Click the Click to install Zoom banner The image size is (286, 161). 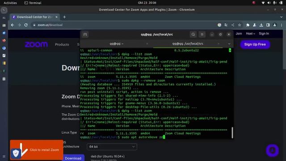pyautogui.click(x=37, y=150)
